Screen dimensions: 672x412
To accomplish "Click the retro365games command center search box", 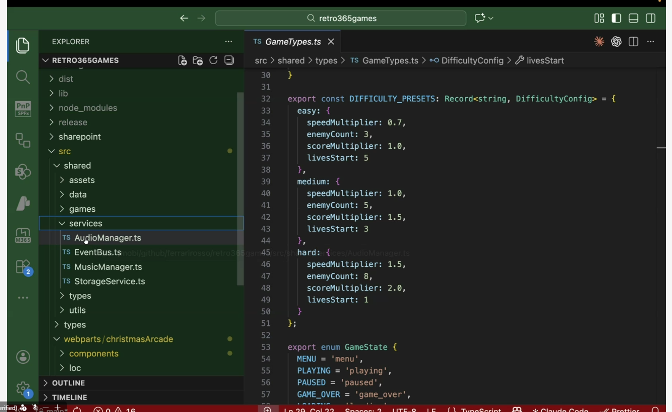I will (341, 19).
